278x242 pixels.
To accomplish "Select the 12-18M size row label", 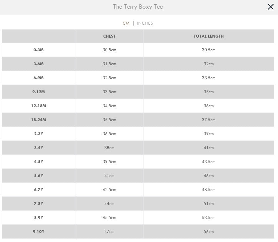I will pyautogui.click(x=39, y=106).
